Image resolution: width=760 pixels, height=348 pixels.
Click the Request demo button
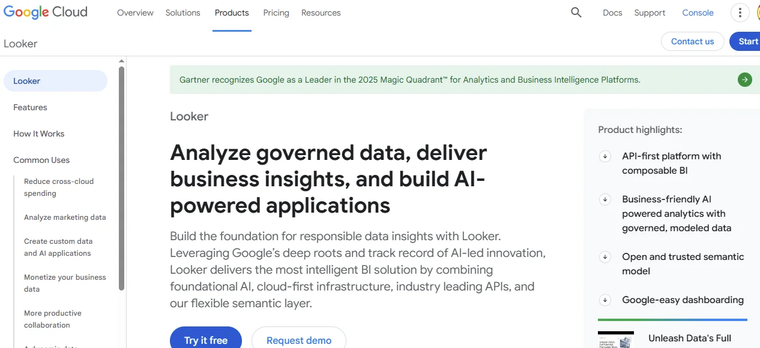pos(299,340)
